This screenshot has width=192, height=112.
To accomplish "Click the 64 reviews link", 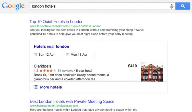I will (x=65, y=71).
